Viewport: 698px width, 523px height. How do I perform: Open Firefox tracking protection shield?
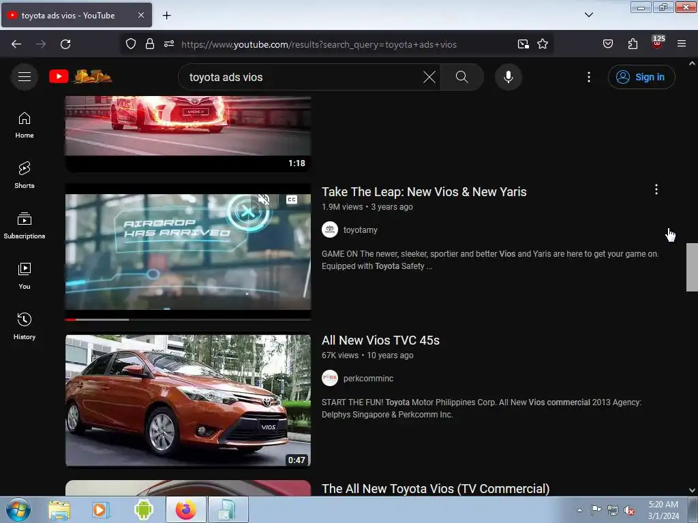pos(130,44)
